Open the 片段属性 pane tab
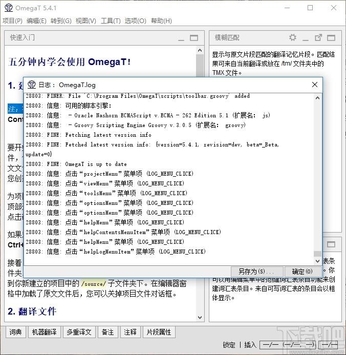This screenshot has height=355, width=346. [x=159, y=332]
